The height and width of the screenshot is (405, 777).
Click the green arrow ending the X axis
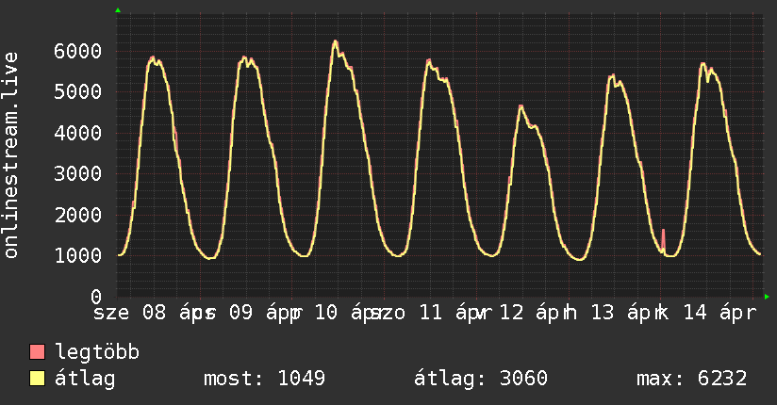(x=768, y=296)
